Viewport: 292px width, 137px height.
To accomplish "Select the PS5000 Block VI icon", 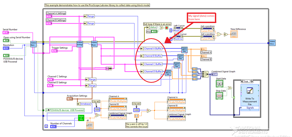I will point(94,44).
